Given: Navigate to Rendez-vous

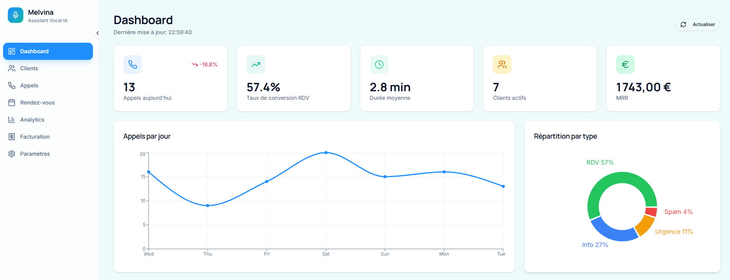Looking at the screenshot, I should tap(48, 103).
